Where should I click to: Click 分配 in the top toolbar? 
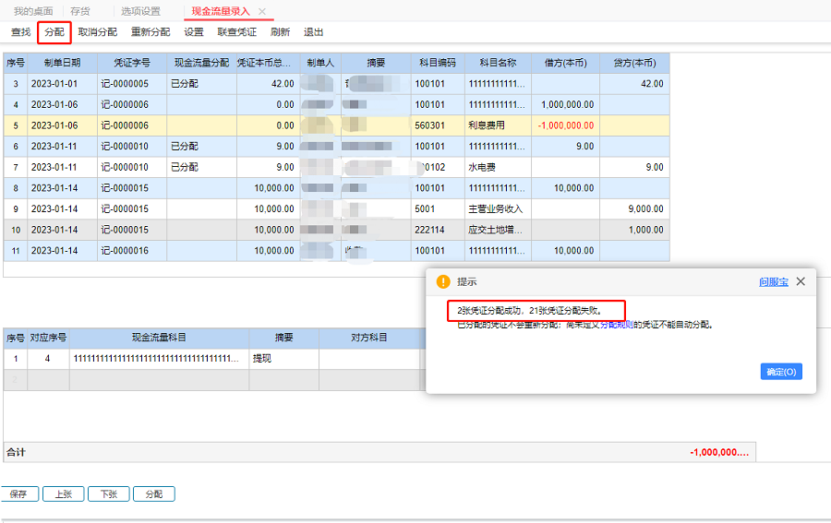pos(54,32)
